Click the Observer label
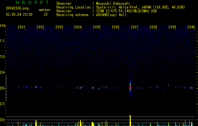Viewport: 198px width, 126px height. pyautogui.click(x=64, y=3)
